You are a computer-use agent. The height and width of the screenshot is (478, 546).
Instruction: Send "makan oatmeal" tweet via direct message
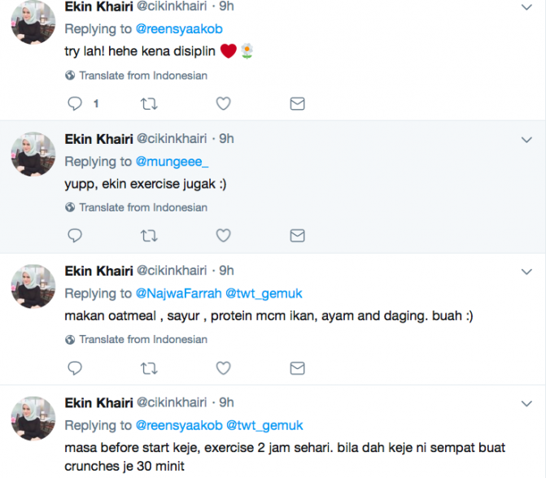point(297,368)
